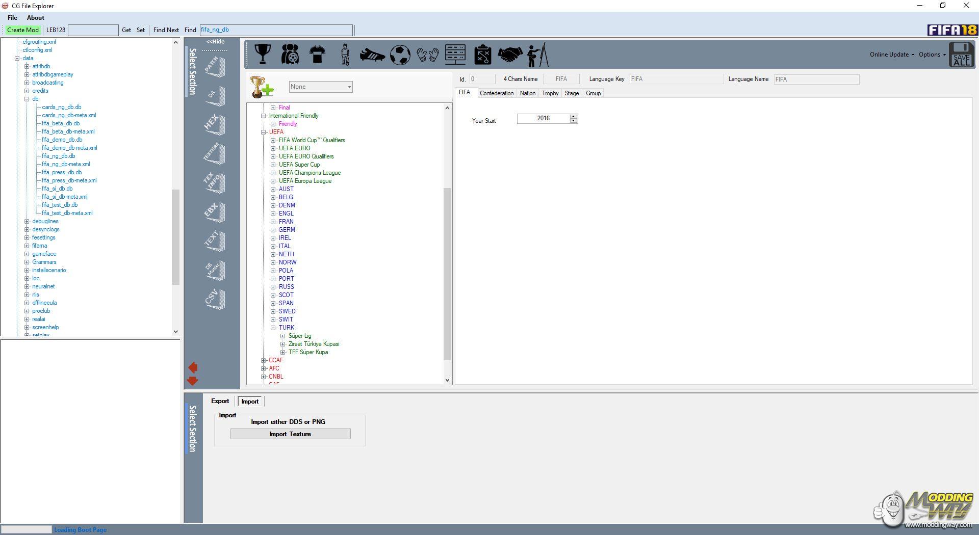Switch to the Group tab
The height and width of the screenshot is (535, 979).
coord(593,93)
